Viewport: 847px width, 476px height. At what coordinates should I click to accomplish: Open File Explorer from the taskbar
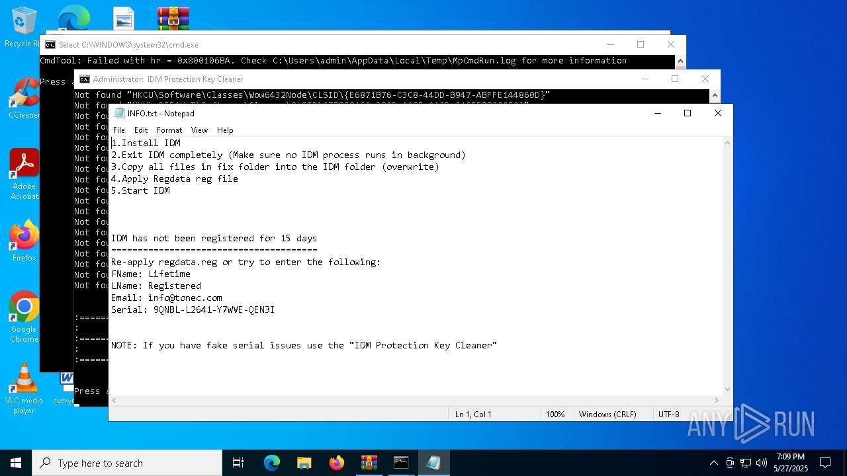(x=304, y=463)
